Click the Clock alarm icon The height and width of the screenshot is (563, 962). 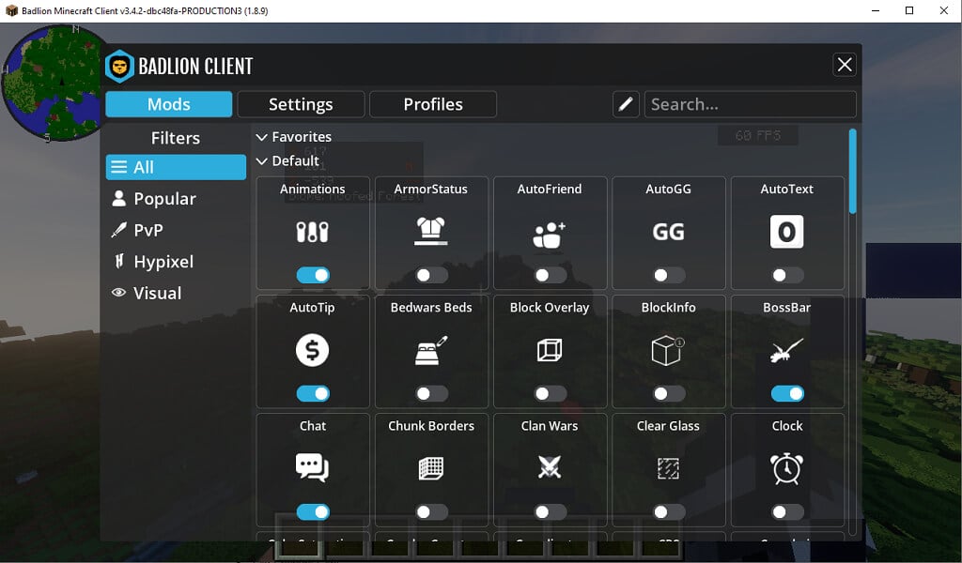coord(786,468)
